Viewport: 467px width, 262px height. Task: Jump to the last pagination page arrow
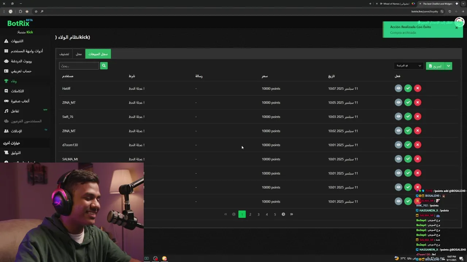point(292,214)
